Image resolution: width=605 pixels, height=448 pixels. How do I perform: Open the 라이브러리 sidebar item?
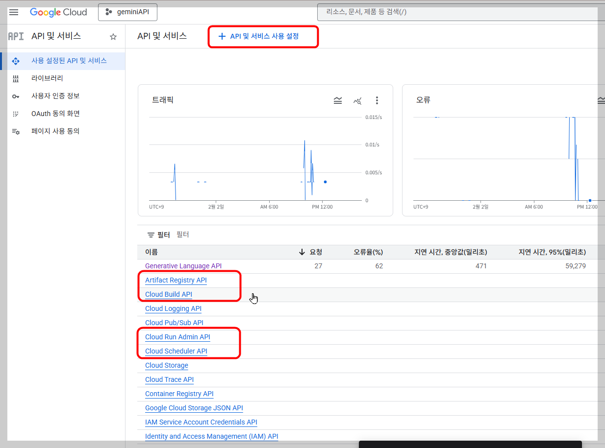[x=63, y=78]
